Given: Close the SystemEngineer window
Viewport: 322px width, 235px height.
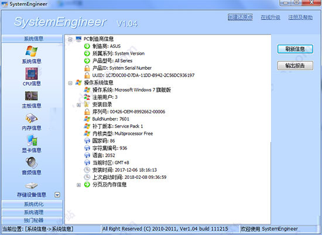Looking at the screenshot, I should coord(311,2).
